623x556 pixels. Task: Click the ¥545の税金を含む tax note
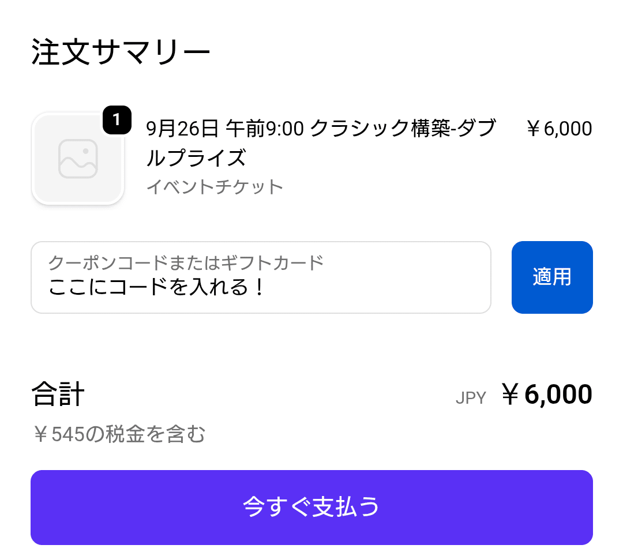click(x=118, y=436)
